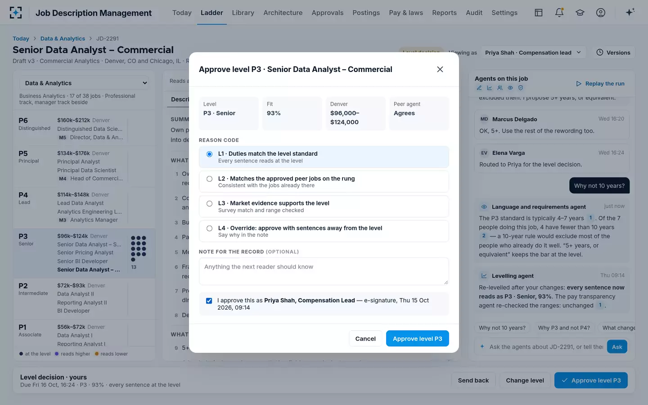The height and width of the screenshot is (405, 648).
Task: Click the people agent icon under Agents on this job
Action: click(x=500, y=88)
